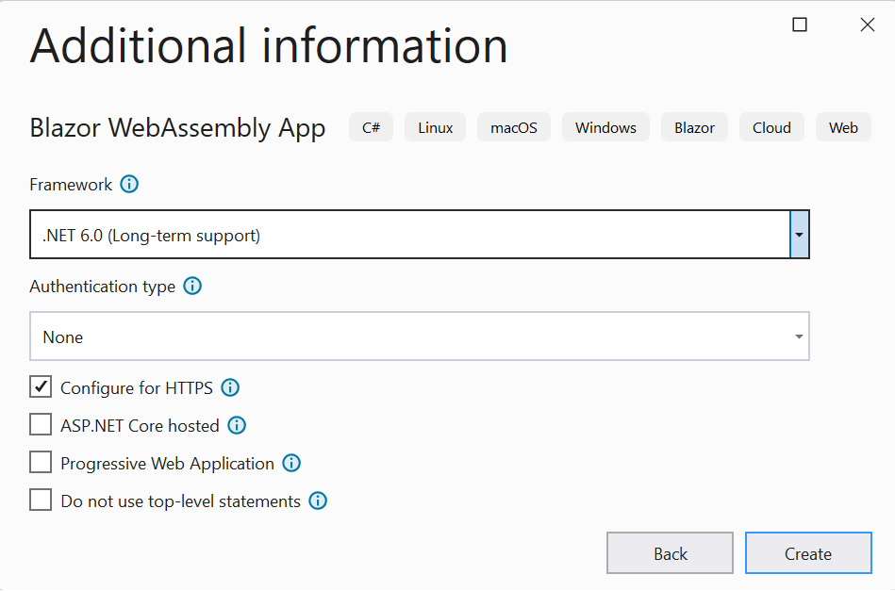Click the Cloud tag
The width and height of the screenshot is (895, 591).
[x=771, y=127]
